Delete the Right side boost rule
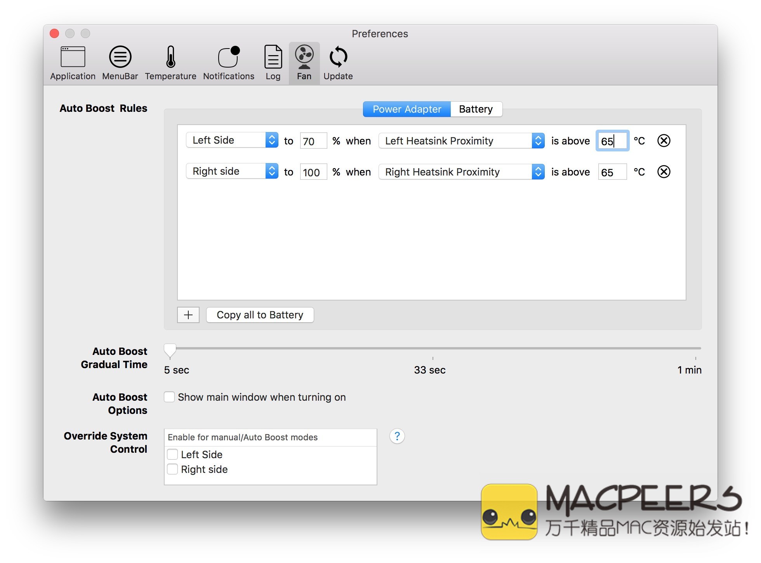 [664, 172]
